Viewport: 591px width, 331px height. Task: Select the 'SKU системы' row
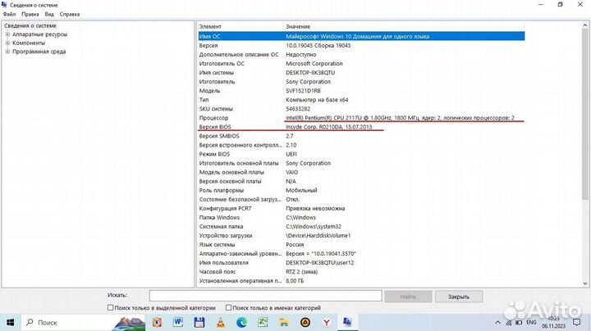(x=361, y=109)
